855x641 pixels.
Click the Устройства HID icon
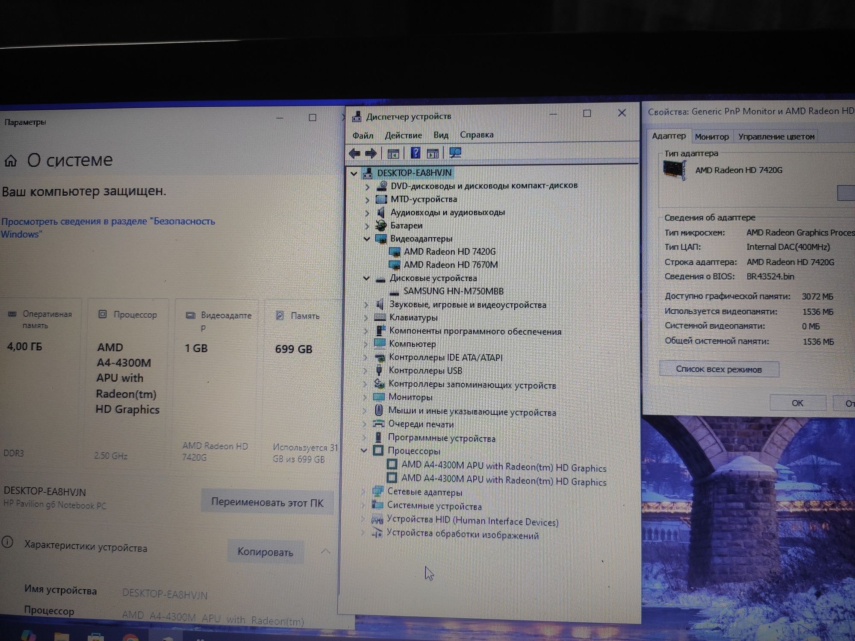(377, 520)
